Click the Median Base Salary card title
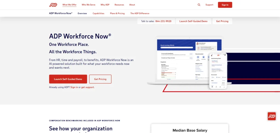This screenshot has width=280, height=133. [x=190, y=130]
